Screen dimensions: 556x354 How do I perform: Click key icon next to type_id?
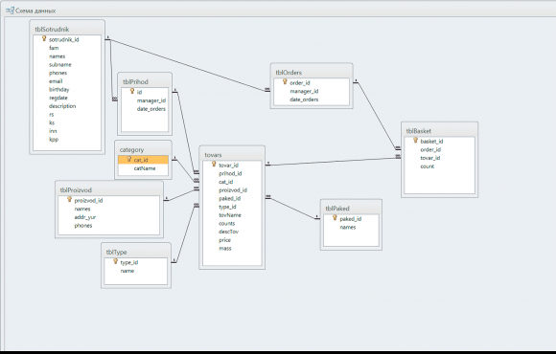pos(115,261)
